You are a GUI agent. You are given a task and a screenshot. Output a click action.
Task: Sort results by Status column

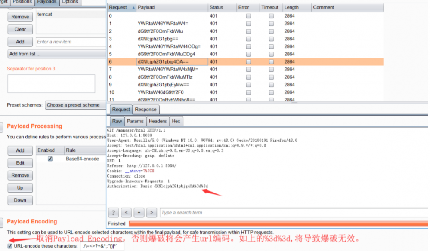[x=222, y=8]
